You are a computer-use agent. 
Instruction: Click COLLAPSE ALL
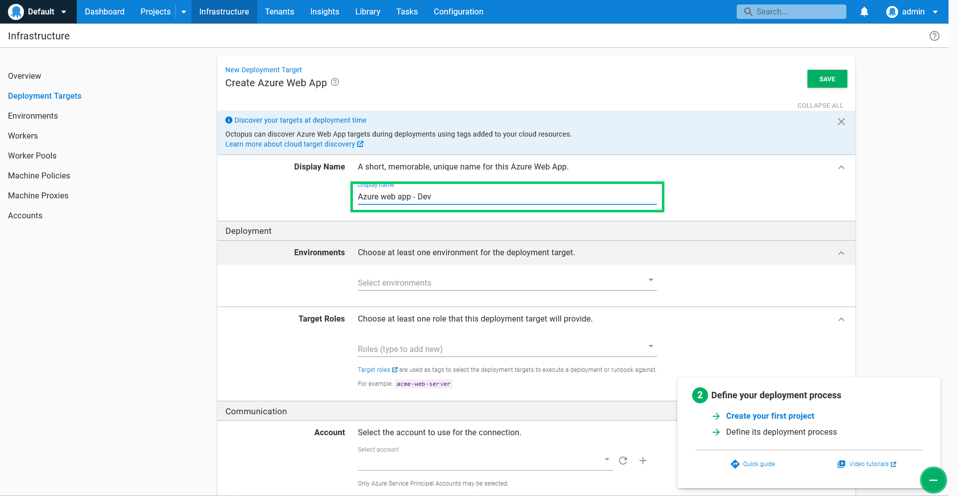820,105
